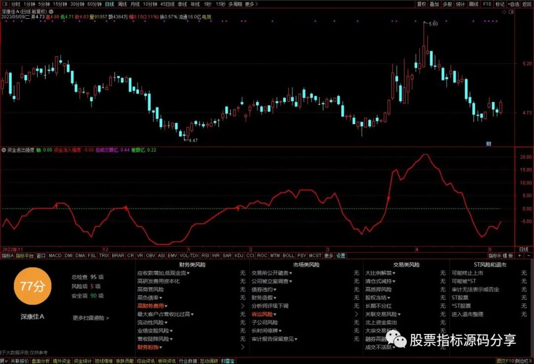Open 更多 indicators in indicator bar
This screenshot has height=364, width=534.
329,255
